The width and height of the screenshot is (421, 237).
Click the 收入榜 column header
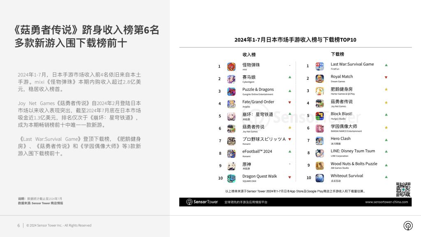tap(249, 55)
